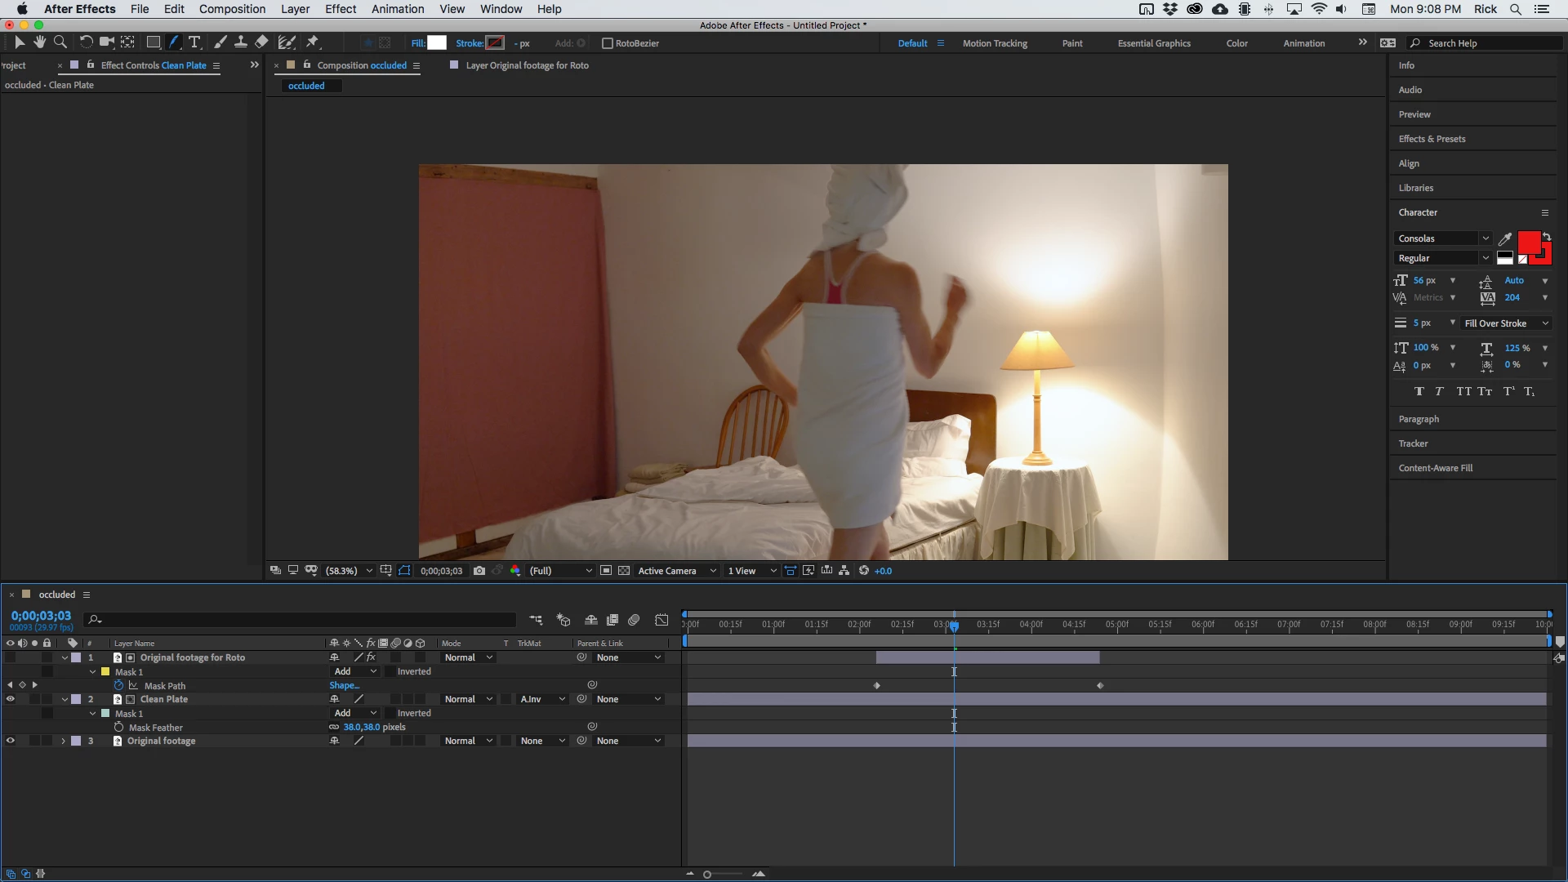Select the Zoom tool in toolbar
Image resolution: width=1568 pixels, height=882 pixels.
point(60,42)
